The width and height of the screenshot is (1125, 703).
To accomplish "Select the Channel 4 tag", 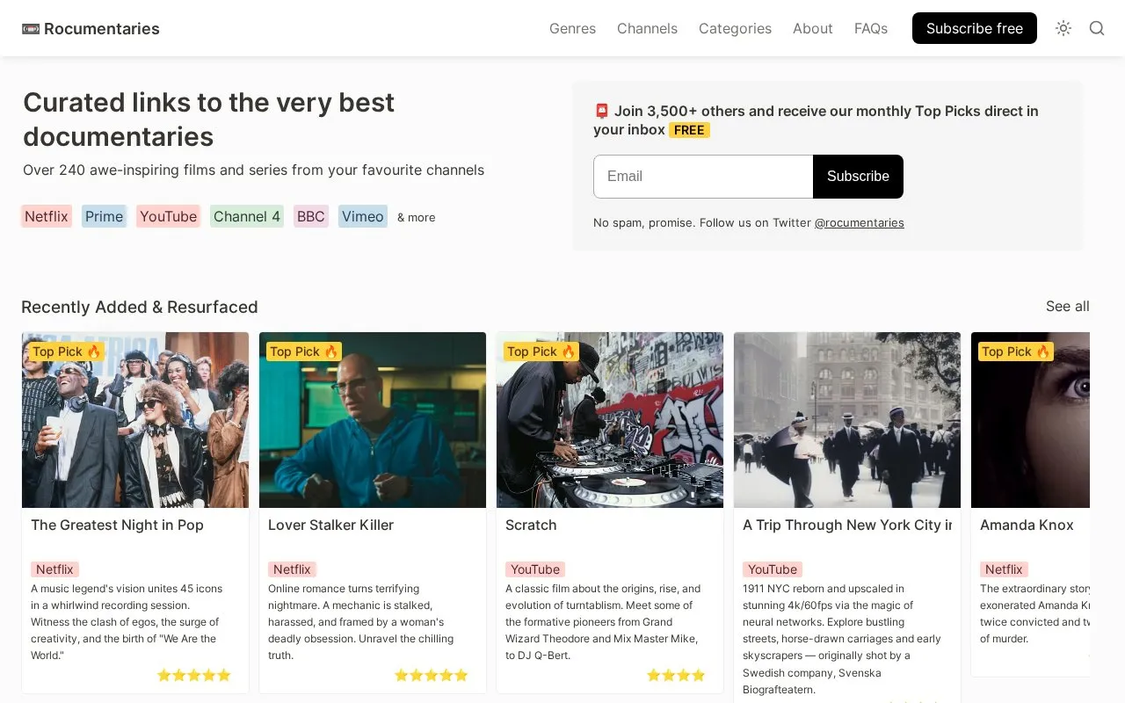I will click(247, 216).
